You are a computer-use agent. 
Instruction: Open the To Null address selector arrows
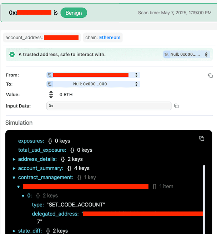136,84
